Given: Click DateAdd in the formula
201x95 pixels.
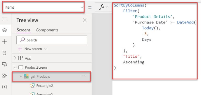Looking at the screenshot, I should [185, 22].
